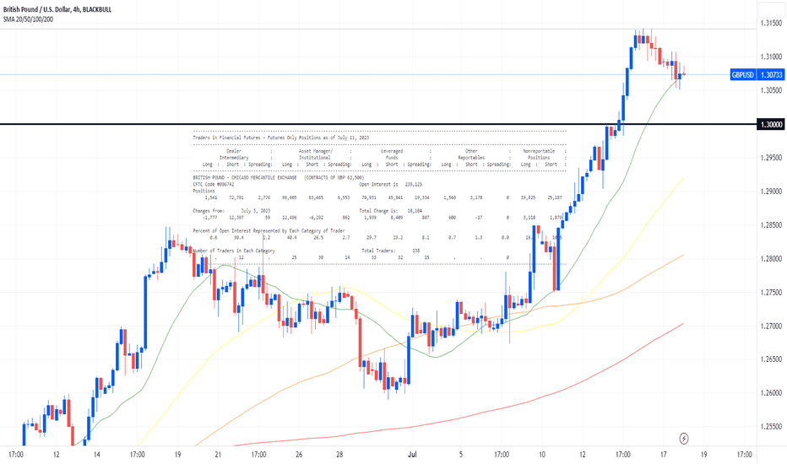Click the Dealer Intermediary column header
Screen dimensions: 787x464
234,154
